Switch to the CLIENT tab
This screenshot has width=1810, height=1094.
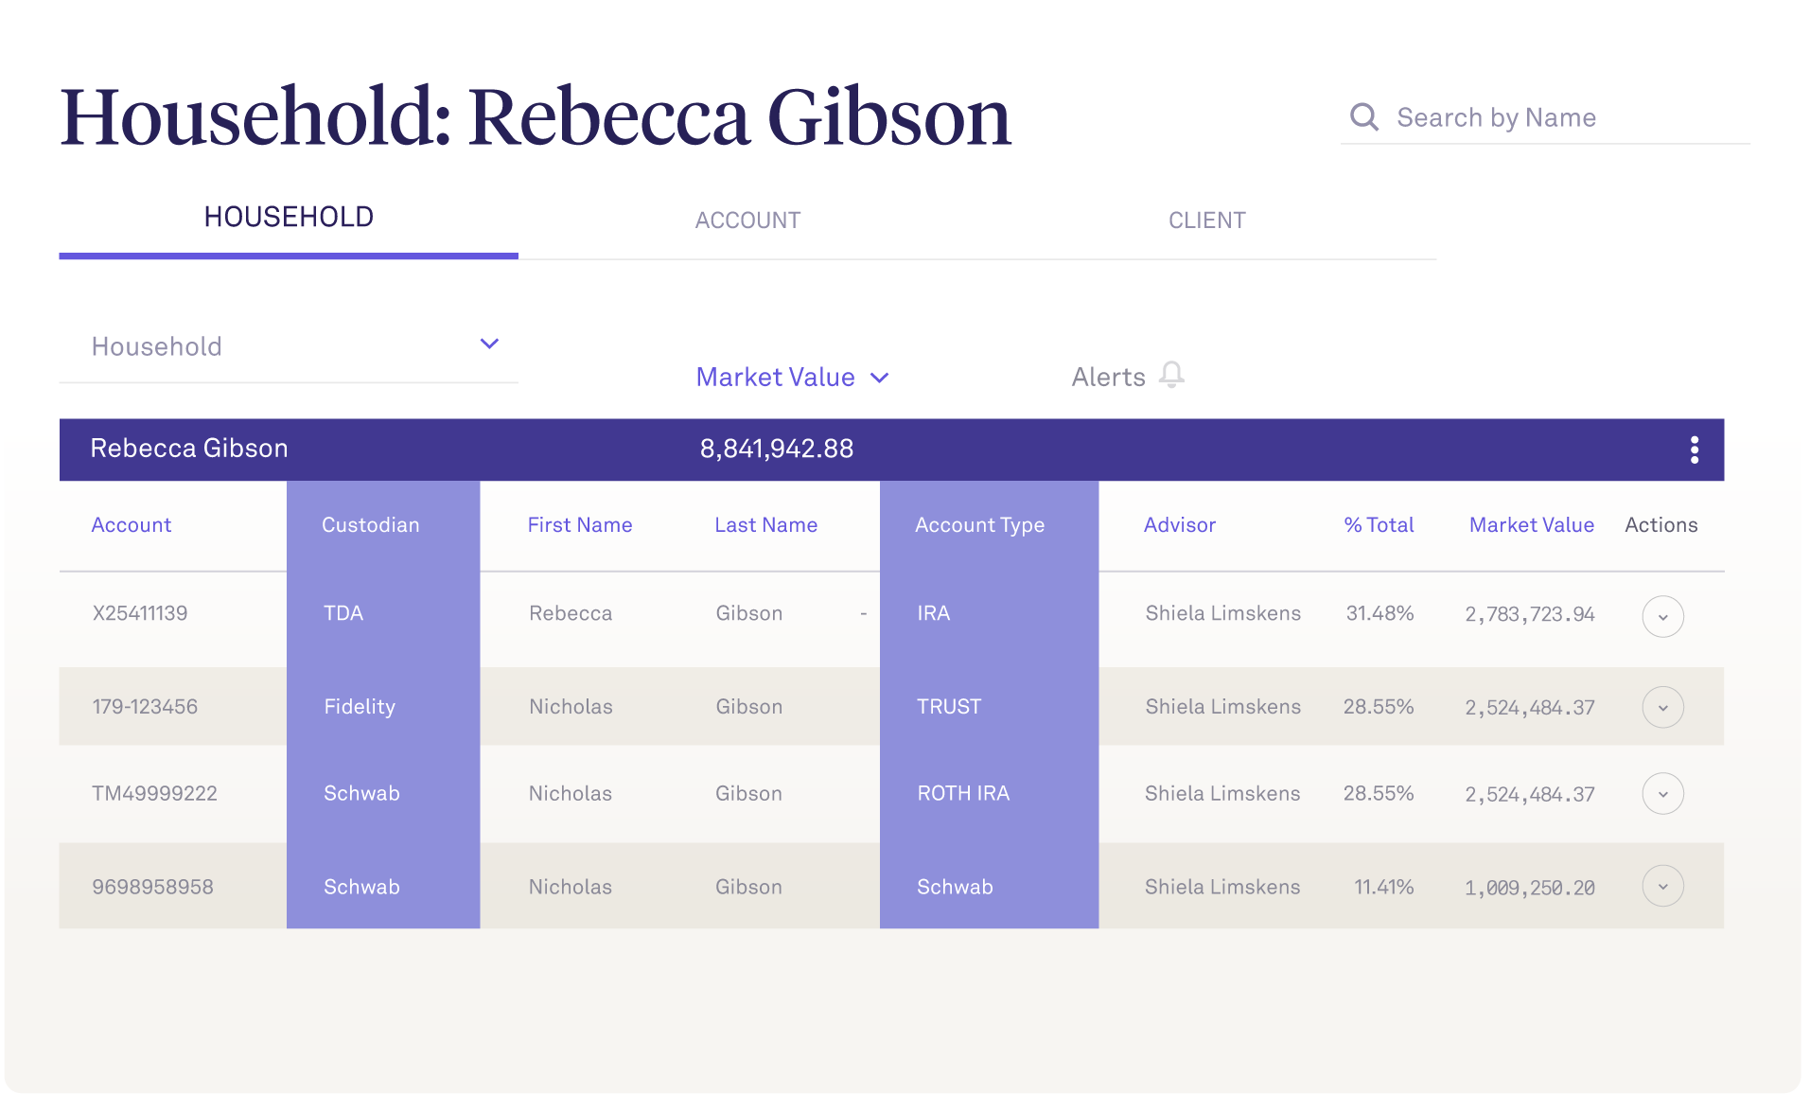point(1206,221)
